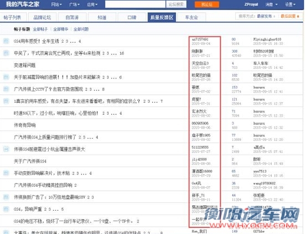Open last replier Flyinghigher618 profile

coord(267,39)
